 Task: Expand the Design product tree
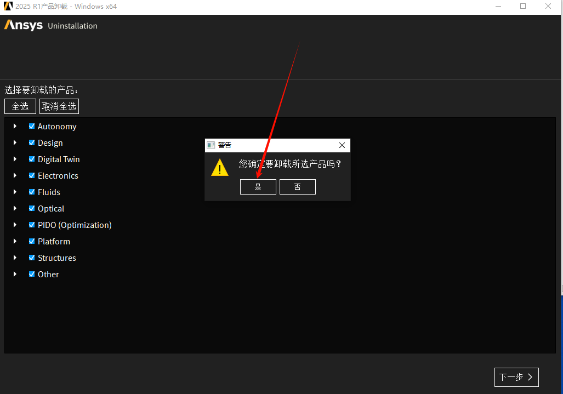[15, 142]
